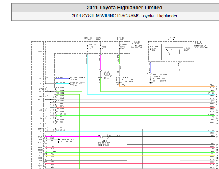This screenshot has width=219, height=169.
Task: Click the J/C IE3 junction connector
Action: tap(119, 79)
